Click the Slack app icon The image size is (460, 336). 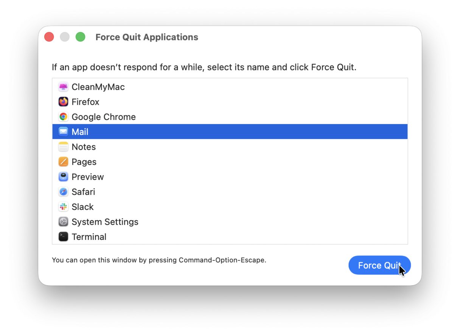pos(63,207)
